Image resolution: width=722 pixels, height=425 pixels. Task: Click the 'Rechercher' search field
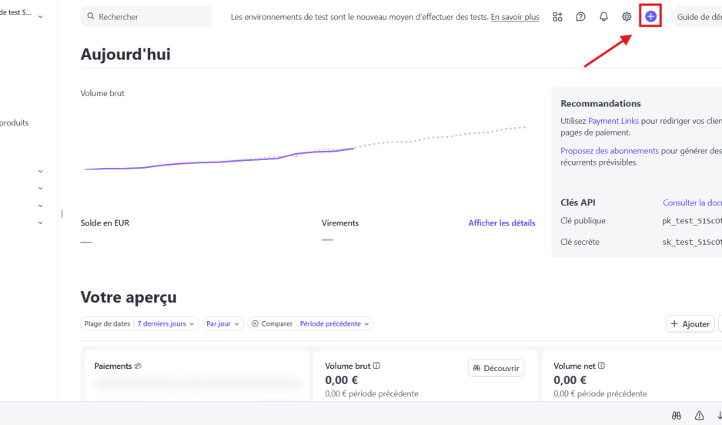[x=146, y=16]
